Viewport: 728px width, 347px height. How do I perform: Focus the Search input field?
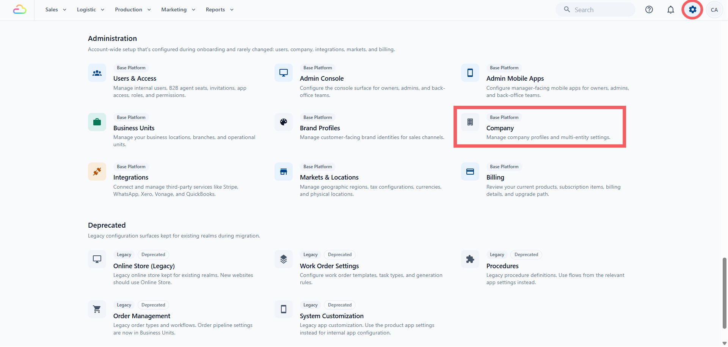tap(595, 9)
